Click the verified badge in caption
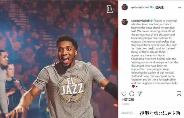This screenshot has height=118, width=184. tap(152, 21)
